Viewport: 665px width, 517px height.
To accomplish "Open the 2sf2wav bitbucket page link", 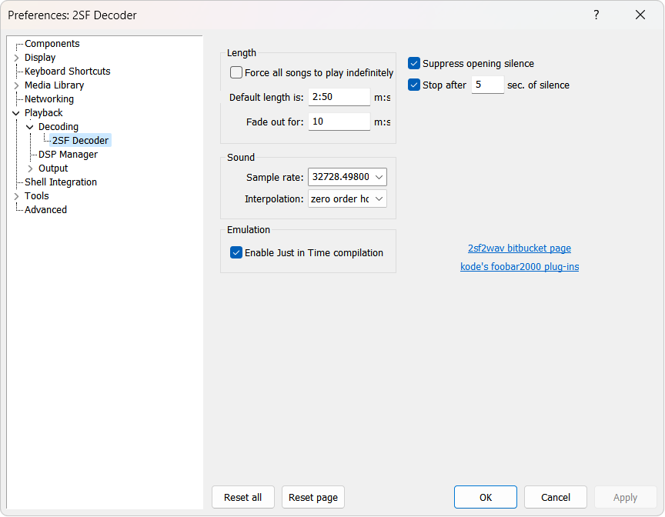I will point(519,248).
